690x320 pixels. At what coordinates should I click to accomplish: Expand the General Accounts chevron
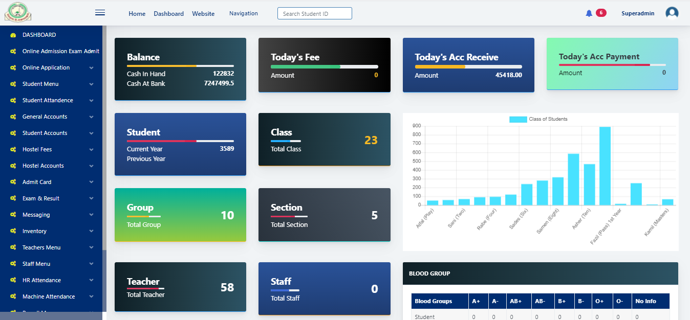[x=91, y=117]
